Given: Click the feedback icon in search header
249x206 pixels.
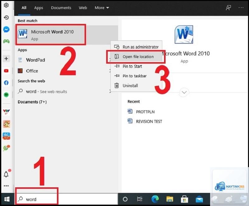Looking at the screenshot, I should [x=228, y=7].
